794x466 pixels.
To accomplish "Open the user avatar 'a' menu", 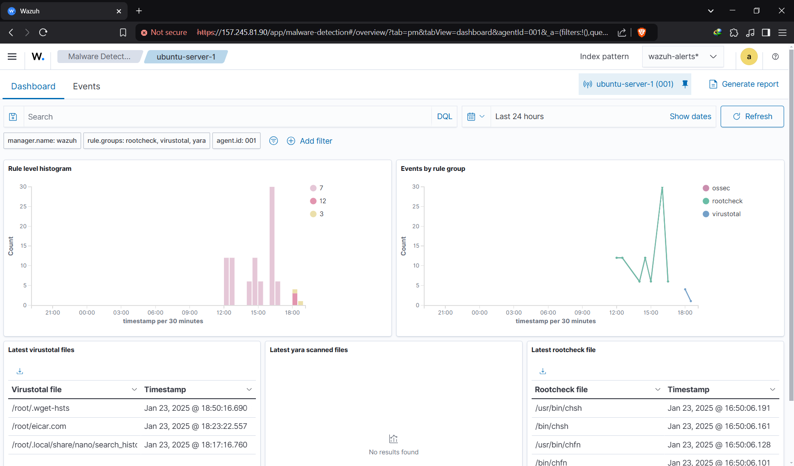I will (749, 57).
